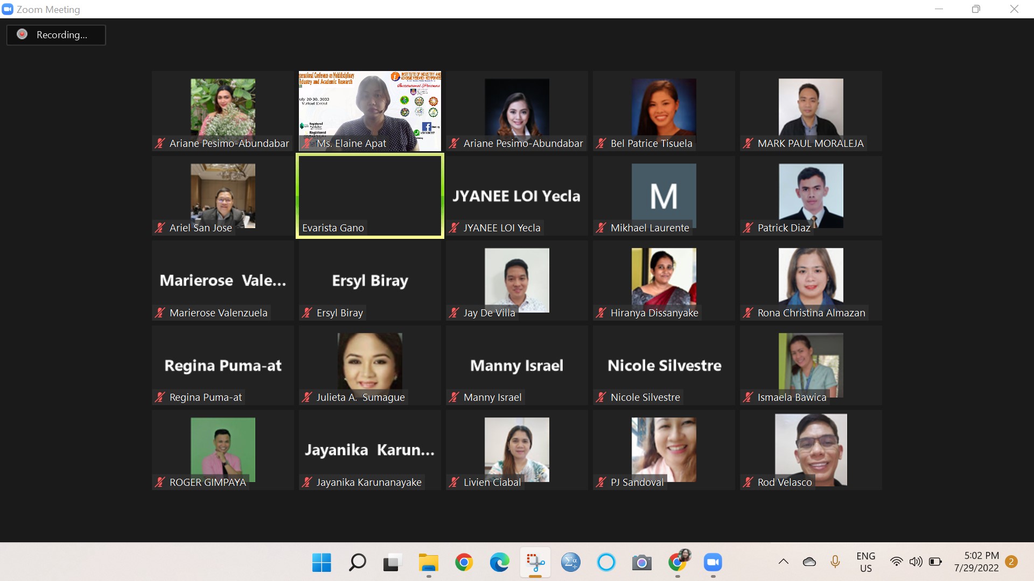Click the Recording indicator button
1034x581 pixels.
(x=56, y=34)
